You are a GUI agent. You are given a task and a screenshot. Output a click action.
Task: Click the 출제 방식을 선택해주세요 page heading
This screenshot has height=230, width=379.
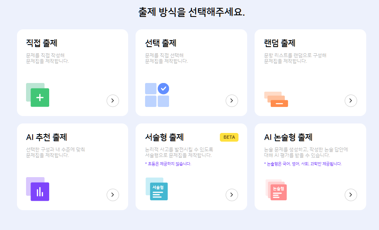(191, 12)
